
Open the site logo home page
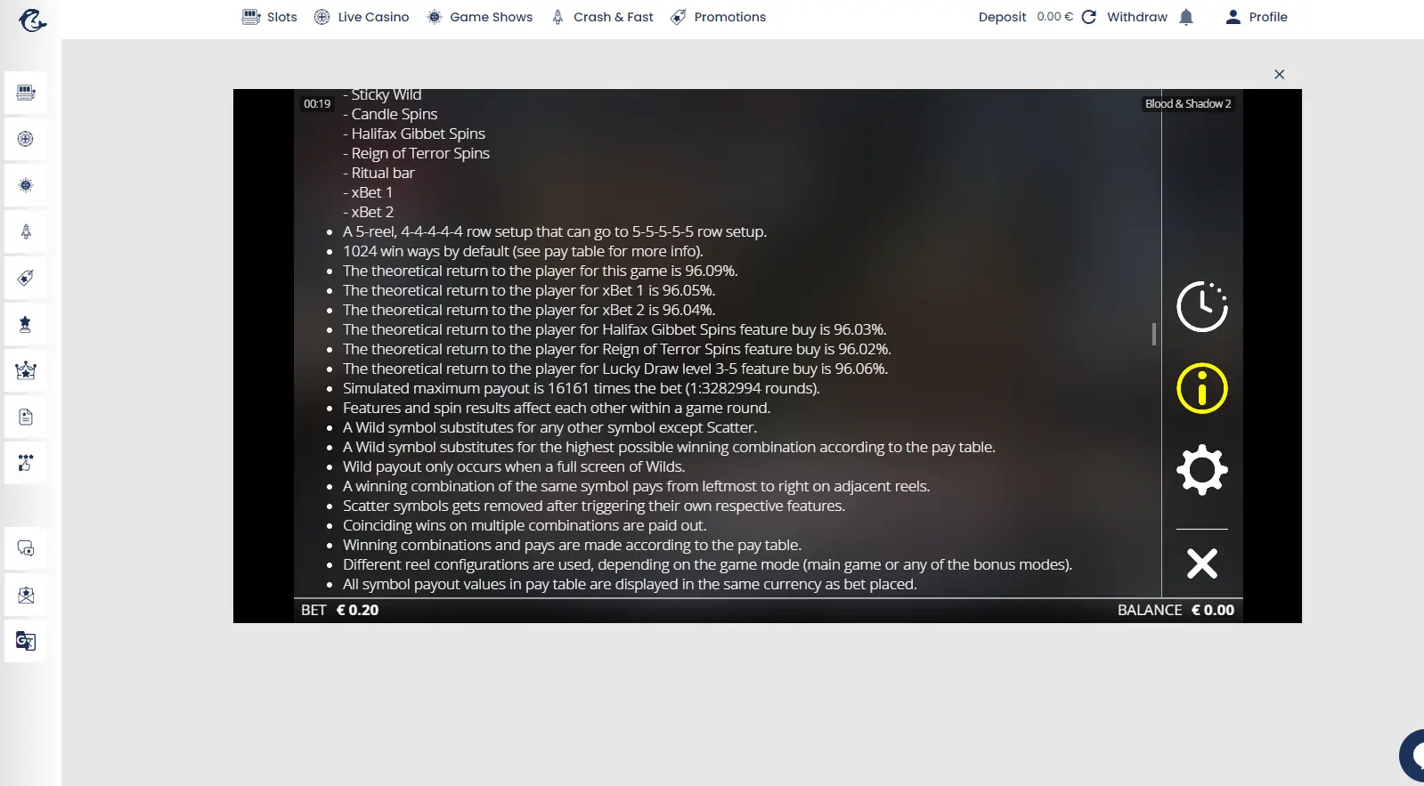[x=32, y=19]
